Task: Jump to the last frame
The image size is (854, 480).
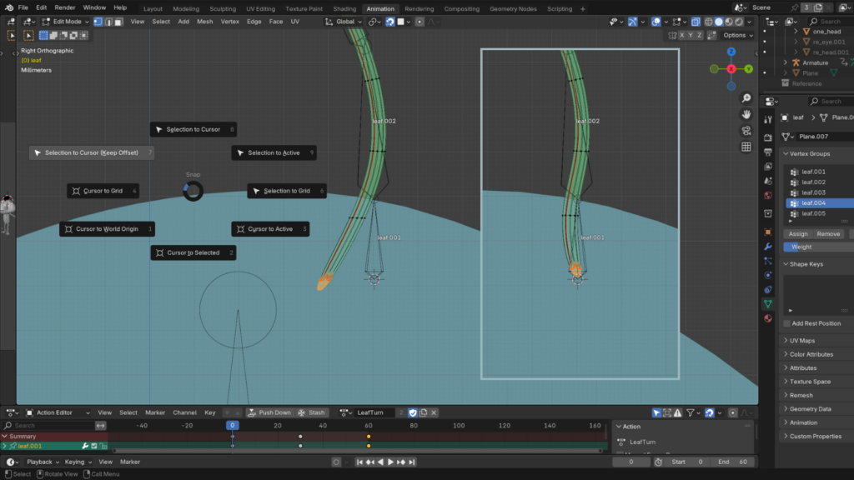Action: (412, 462)
